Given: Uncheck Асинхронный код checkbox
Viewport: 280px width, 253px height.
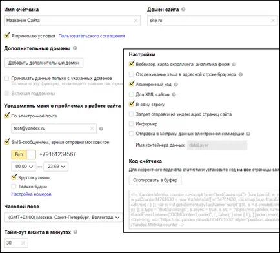Looking at the screenshot, I should pos(132,84).
